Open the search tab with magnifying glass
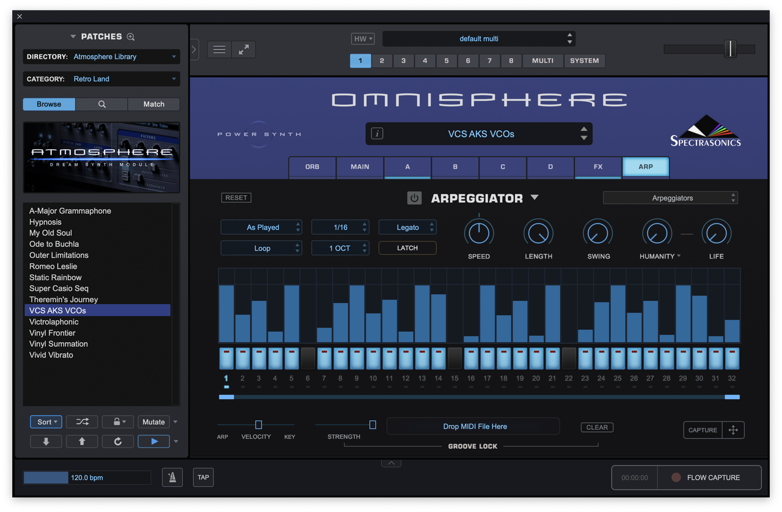The width and height of the screenshot is (782, 512). pyautogui.click(x=102, y=104)
